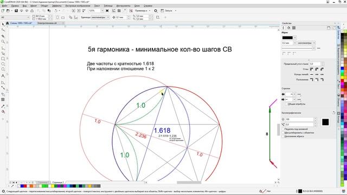Screen dimensions: 347x195
Task: Click the red swatch in the document palette
Action: point(25,186)
